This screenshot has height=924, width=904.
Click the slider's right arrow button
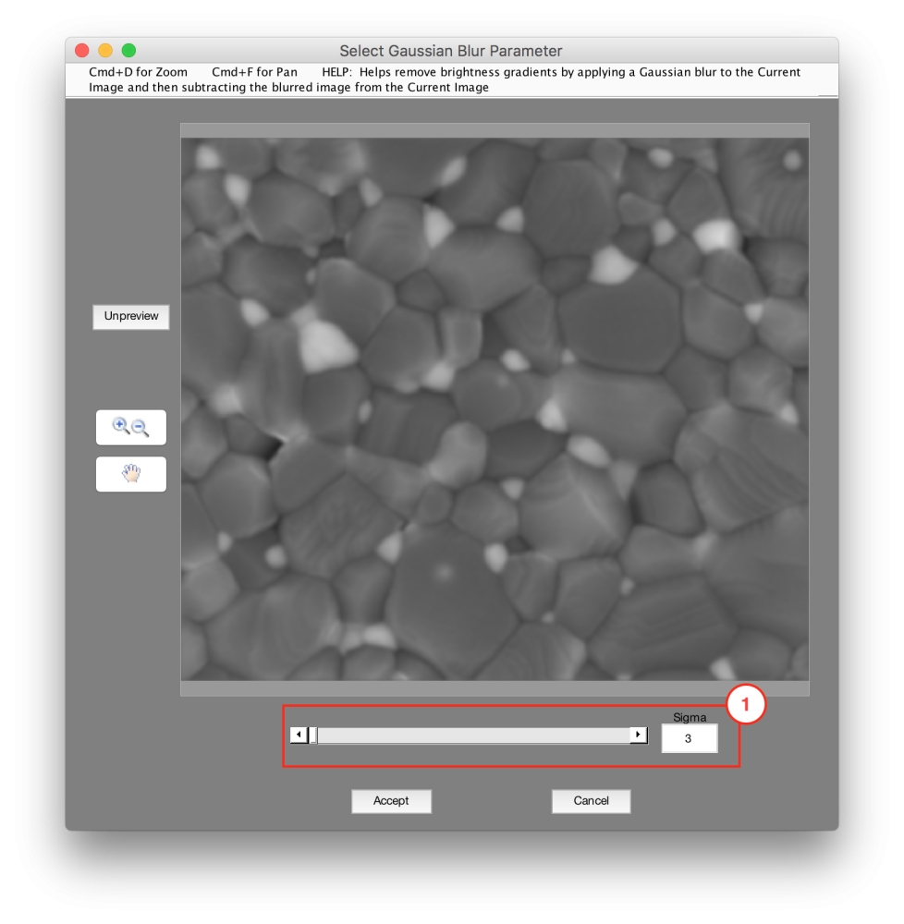click(638, 736)
